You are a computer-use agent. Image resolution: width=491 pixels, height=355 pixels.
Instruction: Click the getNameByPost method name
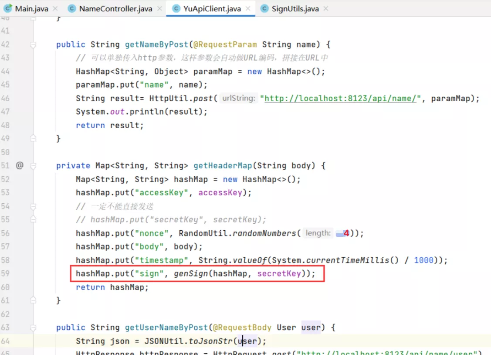coord(156,44)
